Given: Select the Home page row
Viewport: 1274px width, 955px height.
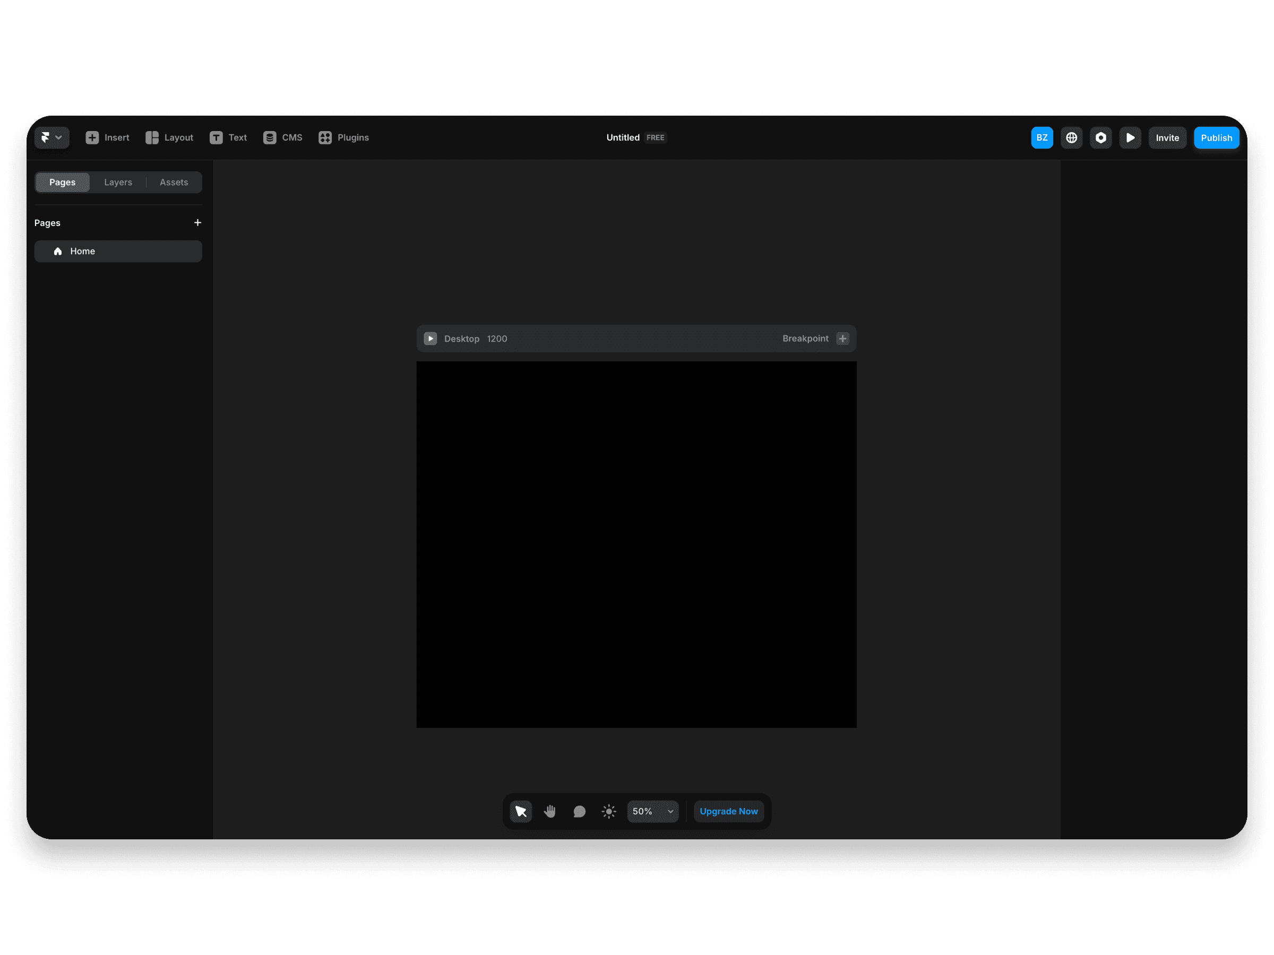Looking at the screenshot, I should click(x=118, y=251).
